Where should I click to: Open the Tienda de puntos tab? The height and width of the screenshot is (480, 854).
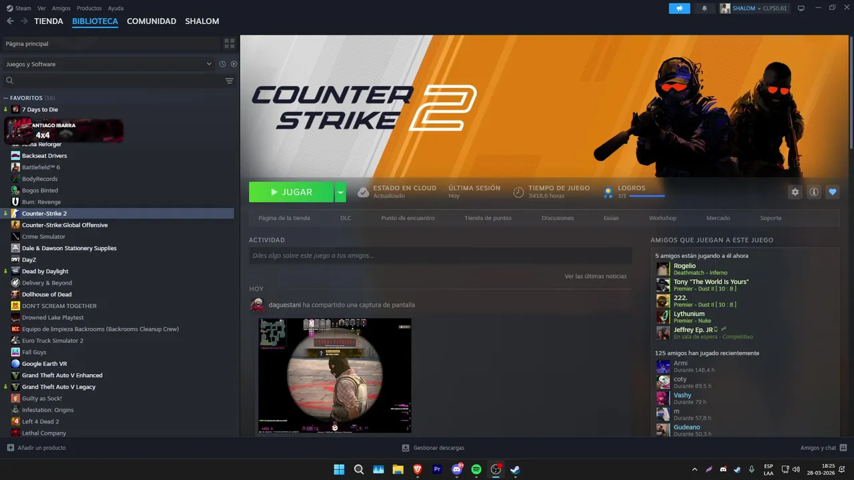[488, 218]
